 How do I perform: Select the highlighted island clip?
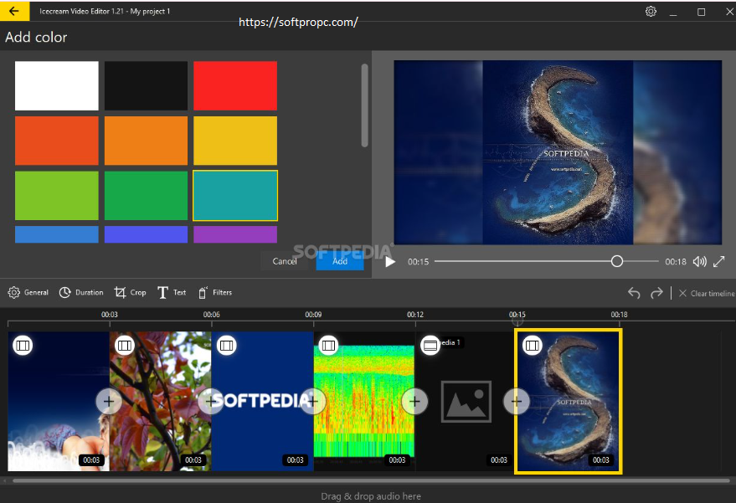[x=569, y=401]
